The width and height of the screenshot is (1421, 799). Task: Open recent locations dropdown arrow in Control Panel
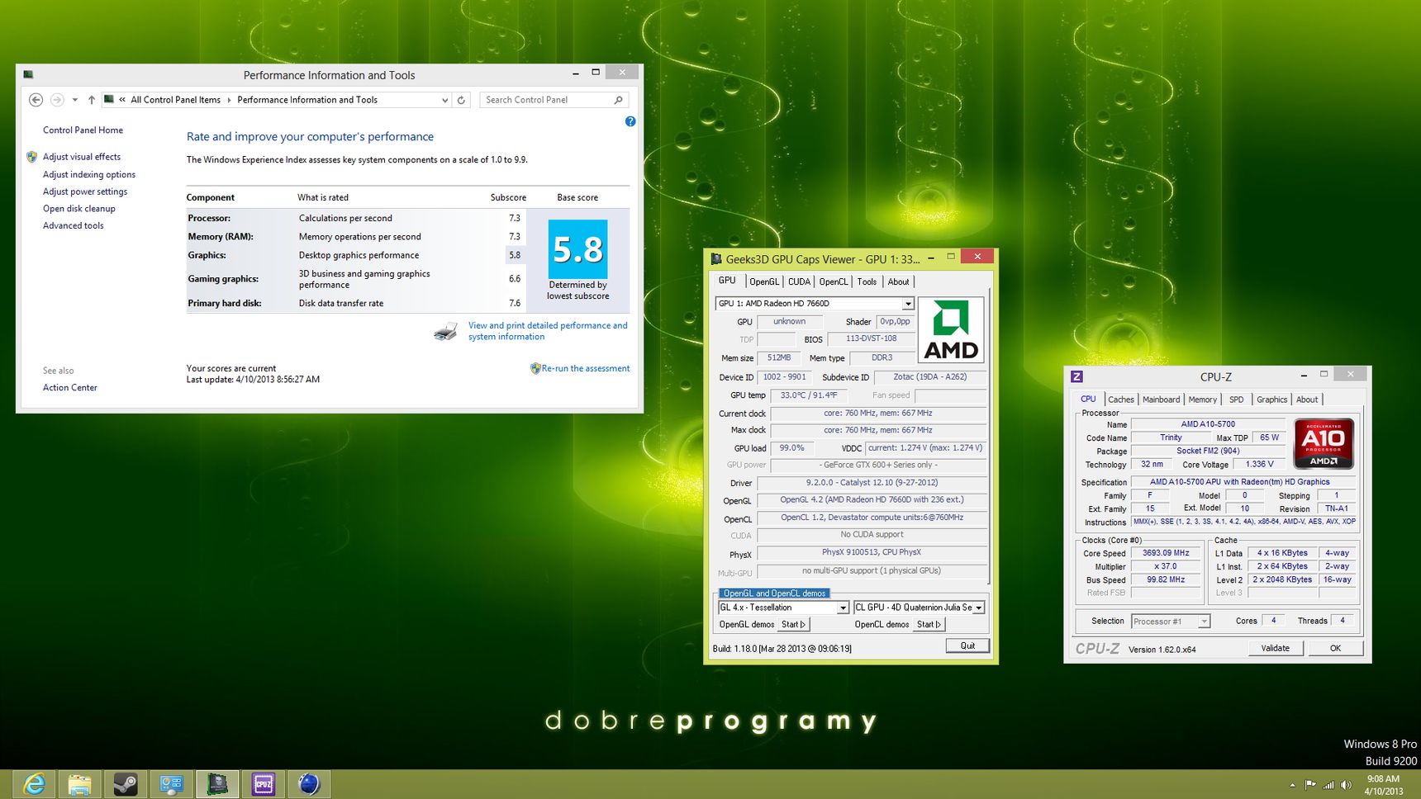tap(74, 100)
